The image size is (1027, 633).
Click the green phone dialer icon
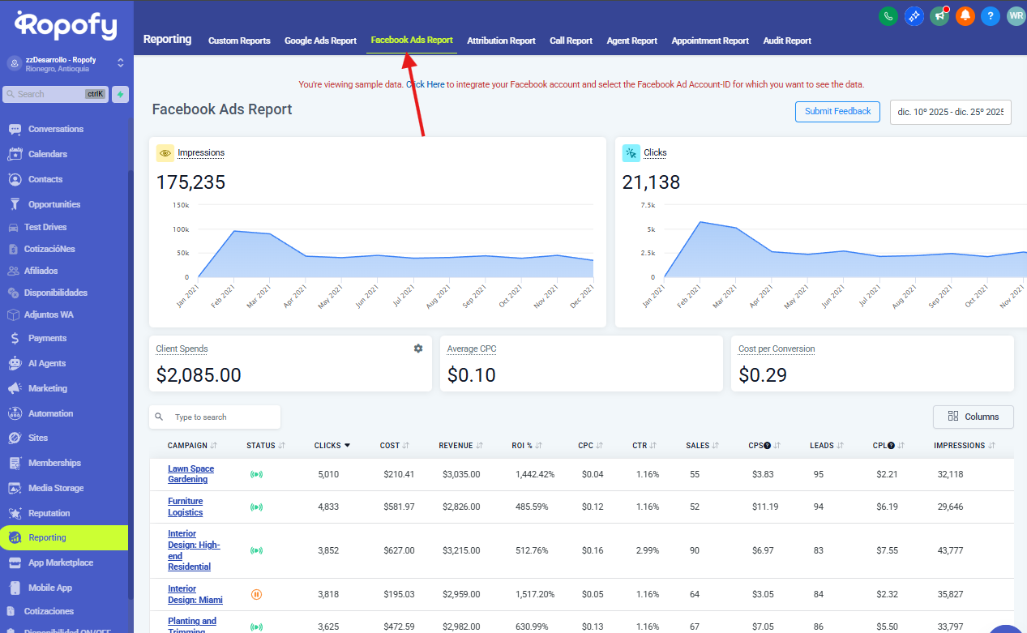pyautogui.click(x=888, y=15)
